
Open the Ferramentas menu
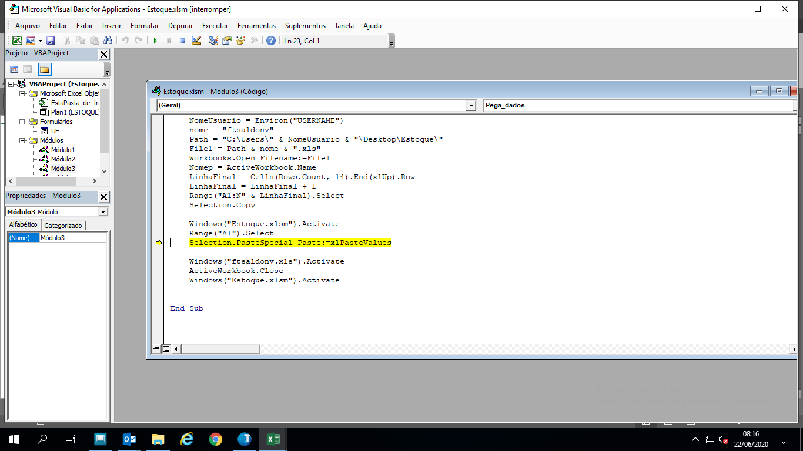pos(256,26)
